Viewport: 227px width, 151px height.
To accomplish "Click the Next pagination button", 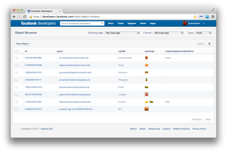I will 208,119.
